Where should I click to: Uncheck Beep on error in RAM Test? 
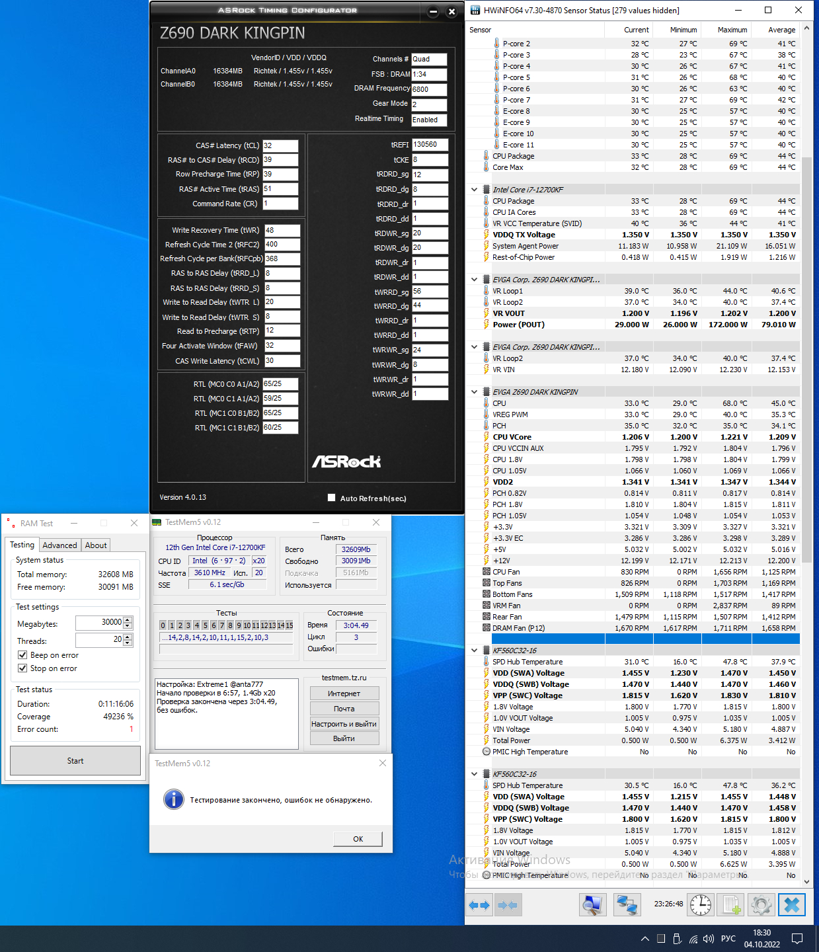click(22, 655)
